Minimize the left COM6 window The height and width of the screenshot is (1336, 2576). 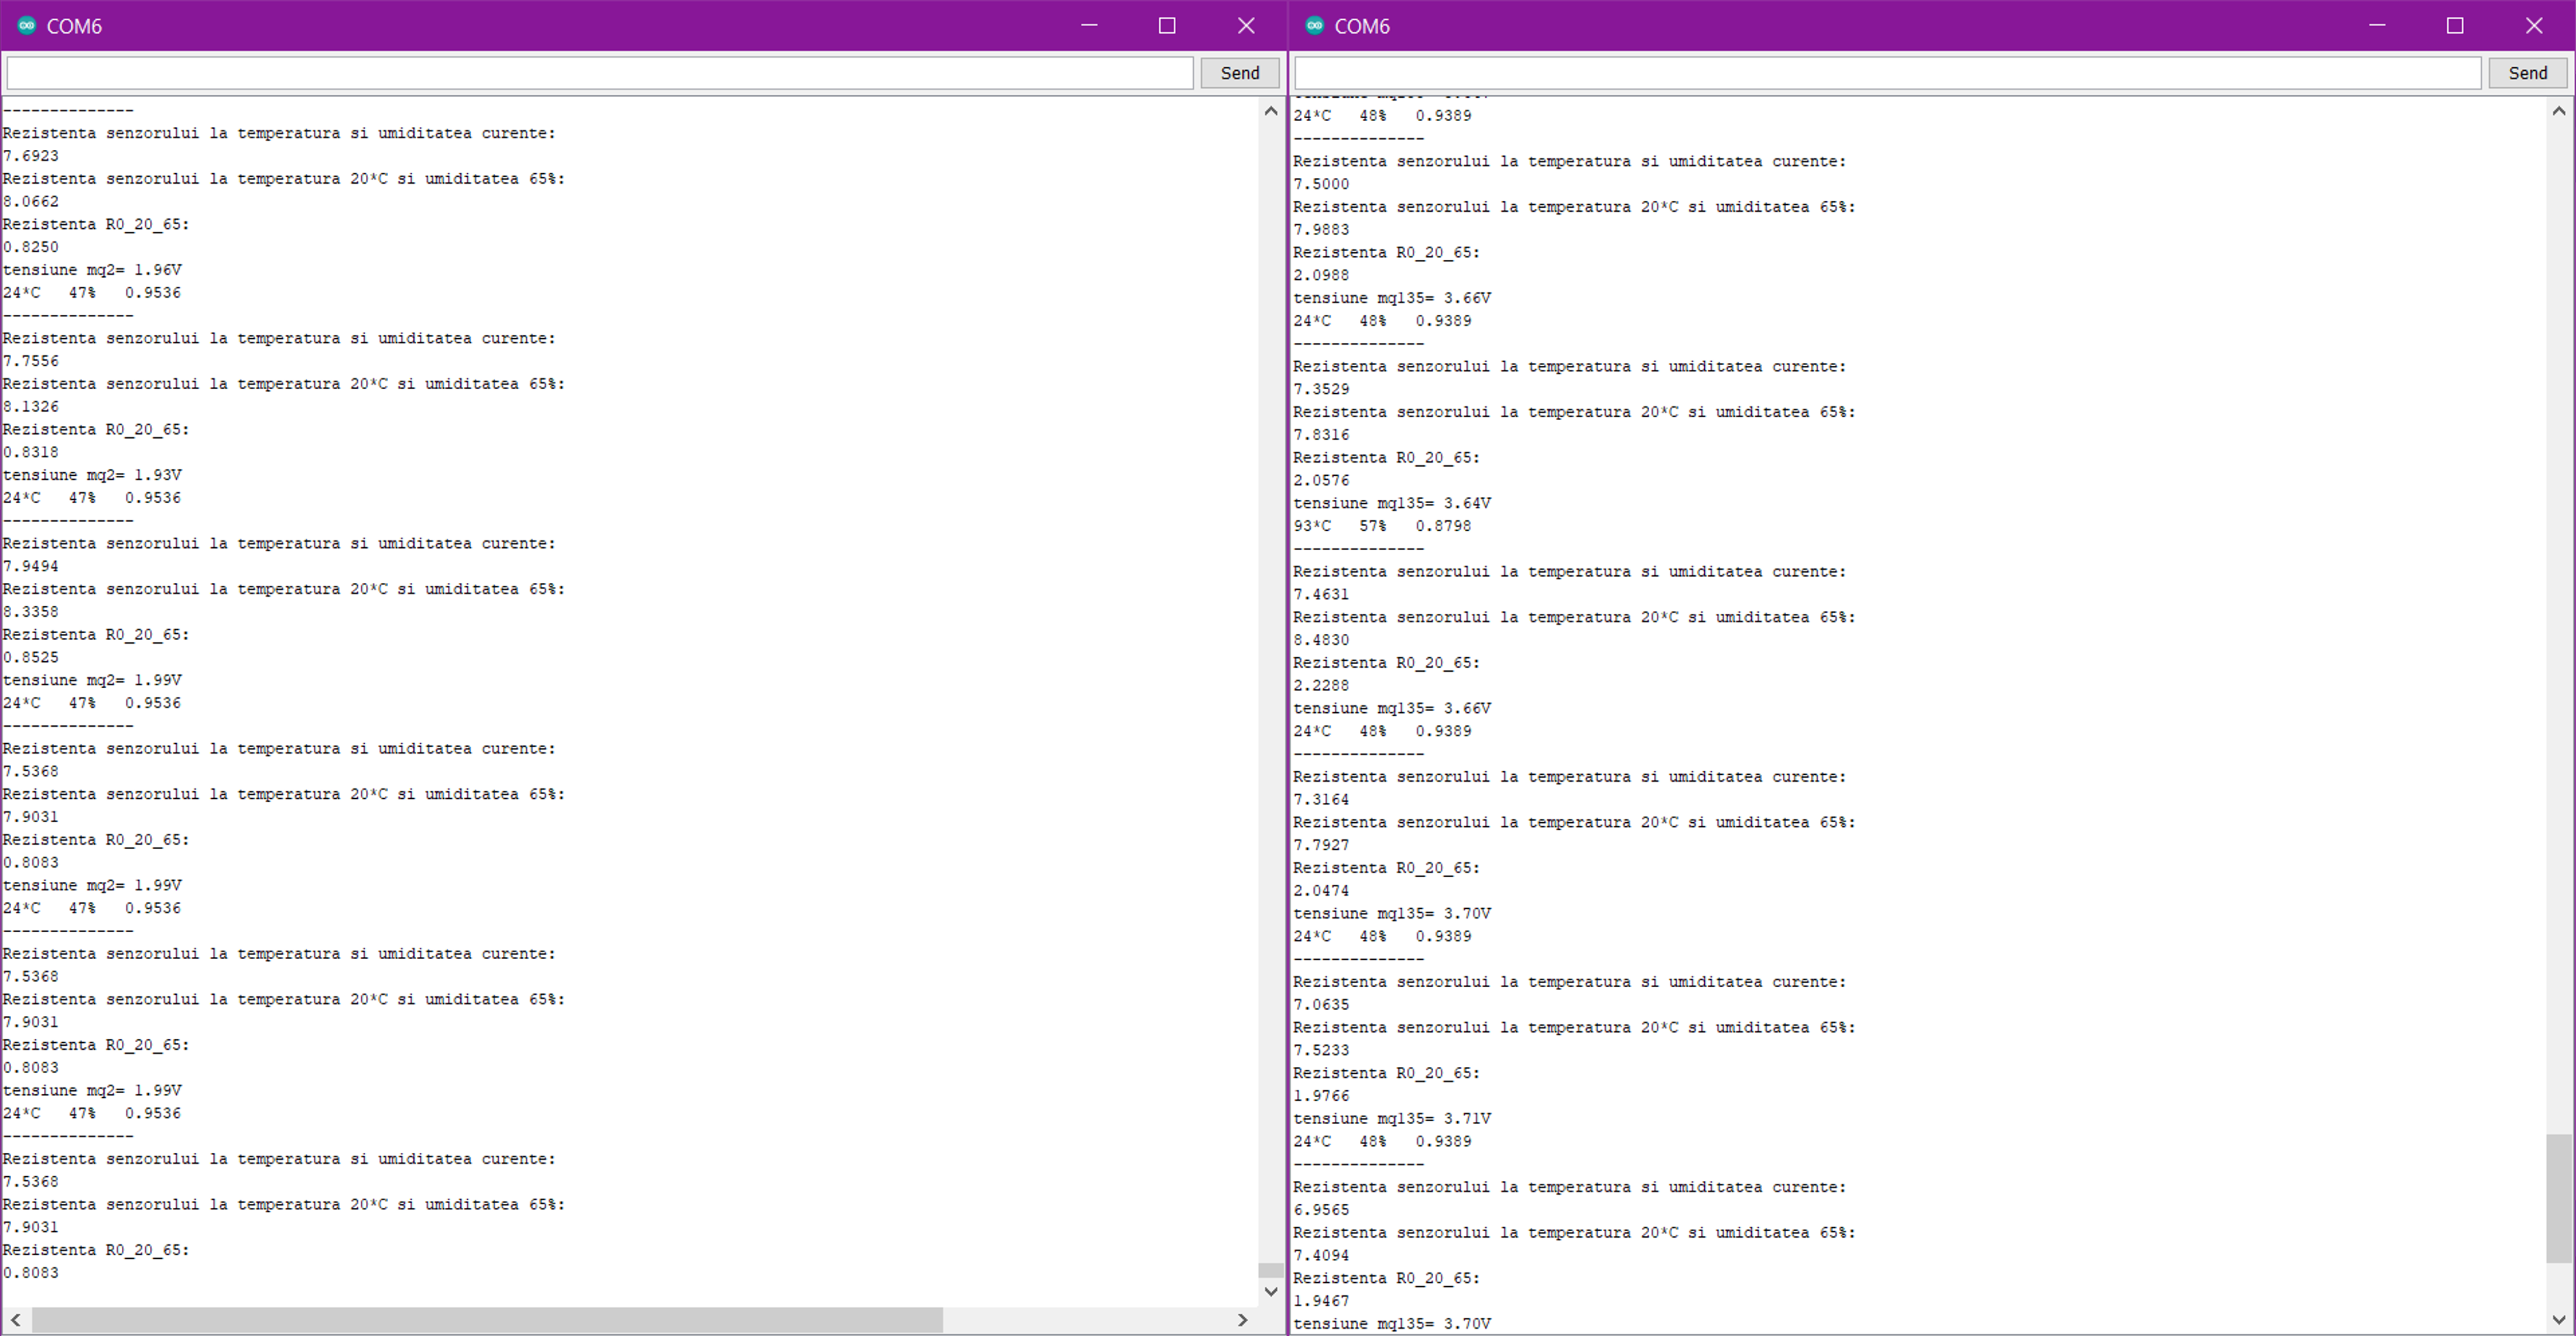[x=1090, y=26]
